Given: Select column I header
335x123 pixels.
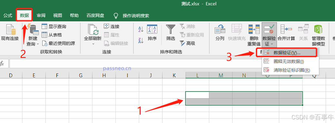Looking at the screenshot, I should coord(127,75).
